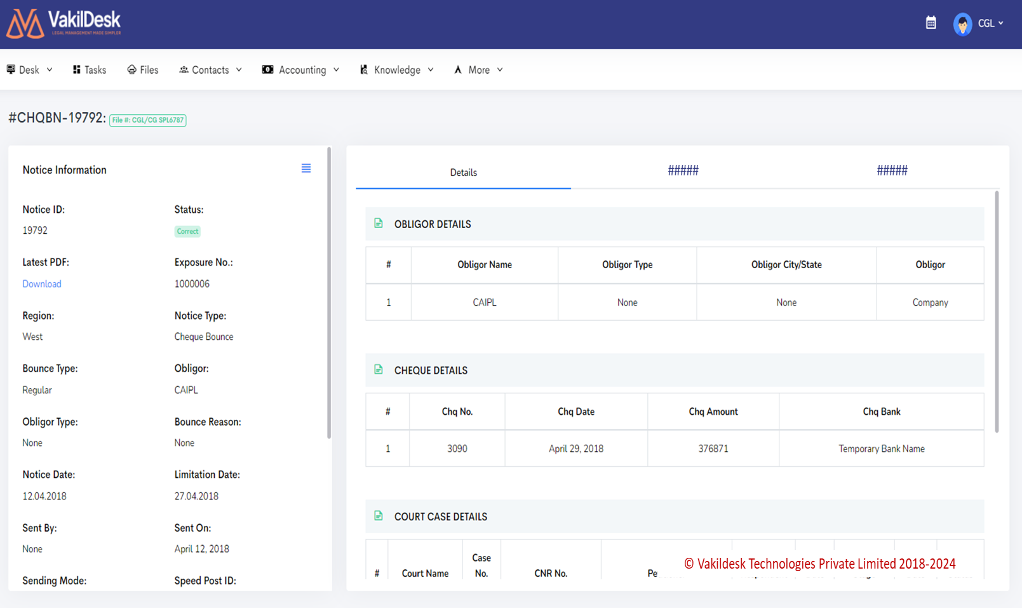Click the user avatar icon
The width and height of the screenshot is (1022, 608).
(x=962, y=24)
